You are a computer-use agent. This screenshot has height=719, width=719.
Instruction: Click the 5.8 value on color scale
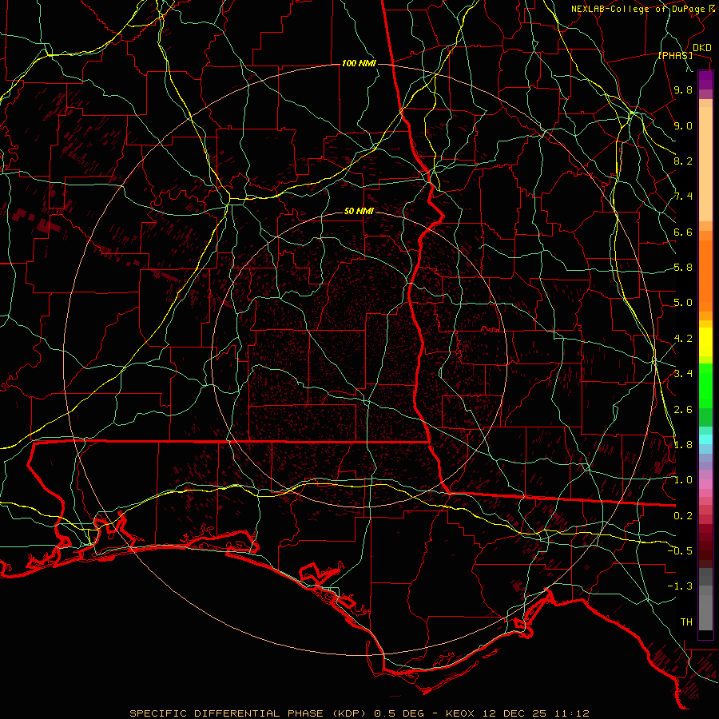(x=683, y=268)
